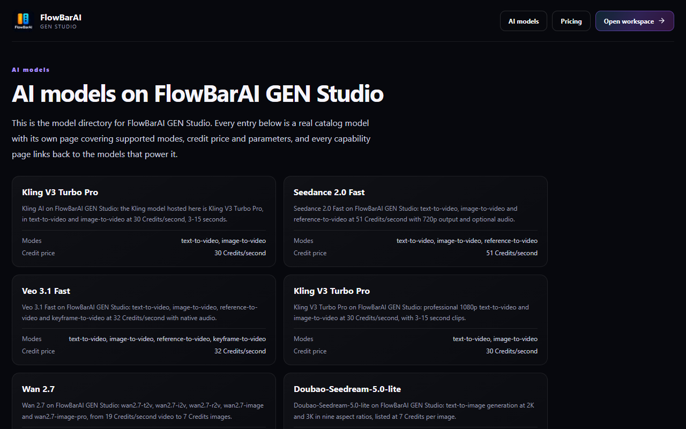Select the "51 Credits/second" price value

[x=512, y=253]
